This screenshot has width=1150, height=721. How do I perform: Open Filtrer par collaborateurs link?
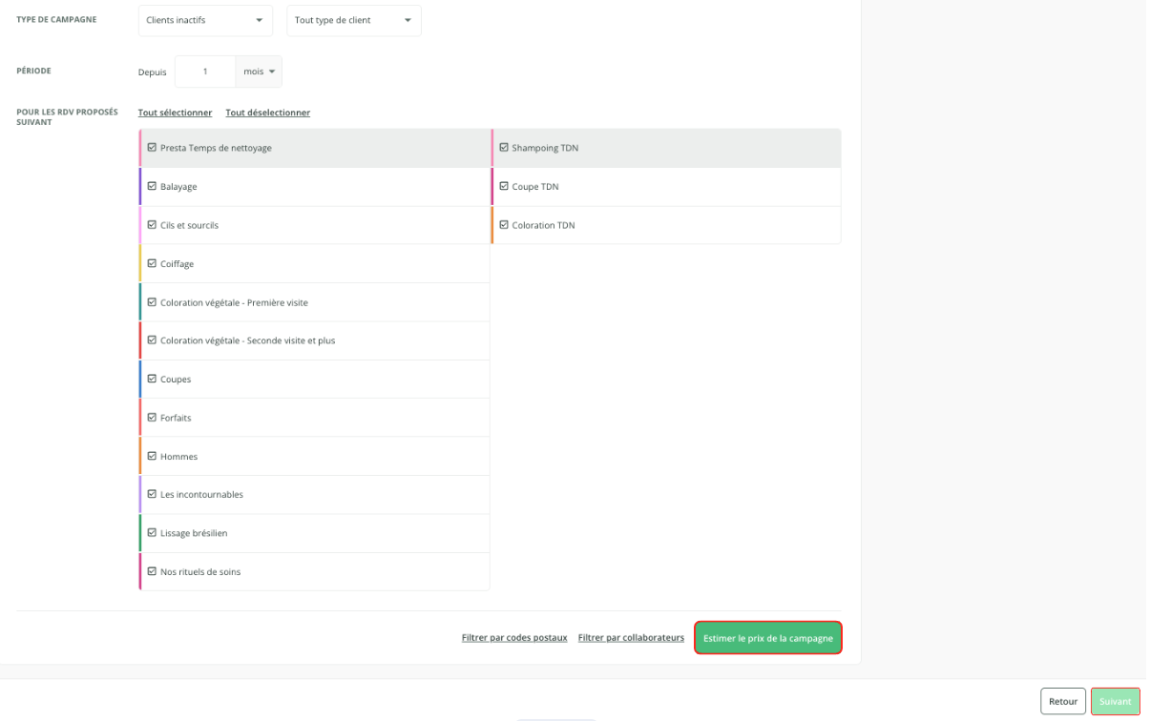632,638
